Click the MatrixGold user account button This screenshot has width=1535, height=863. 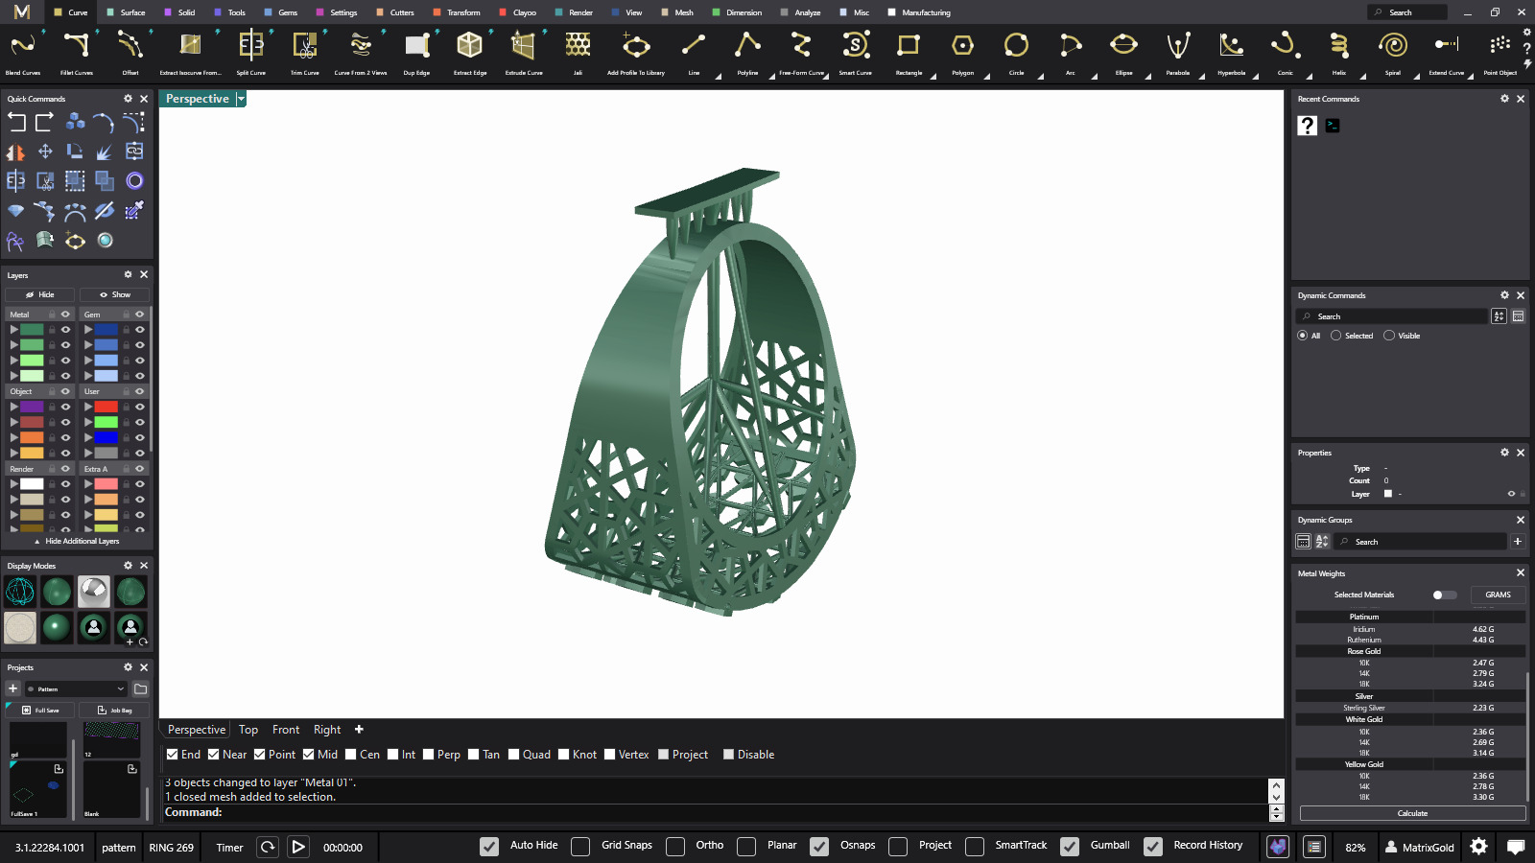[x=1419, y=847]
